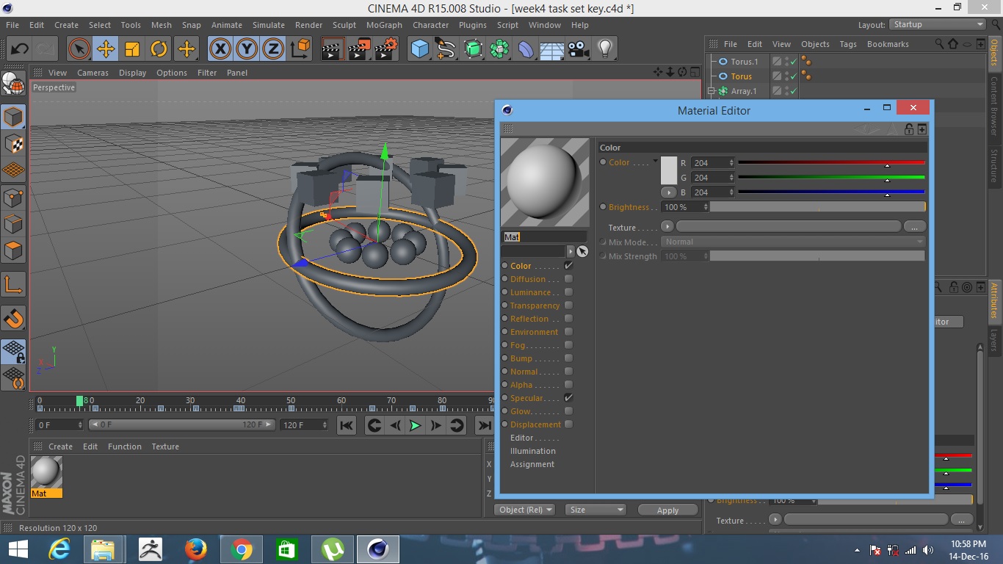Image resolution: width=1003 pixels, height=564 pixels.
Task: Enable the Transparency channel checkbox
Action: pos(568,305)
